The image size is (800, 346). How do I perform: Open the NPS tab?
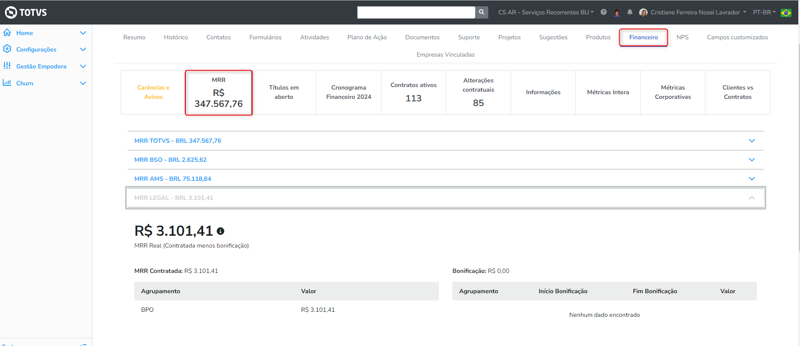[x=682, y=37]
